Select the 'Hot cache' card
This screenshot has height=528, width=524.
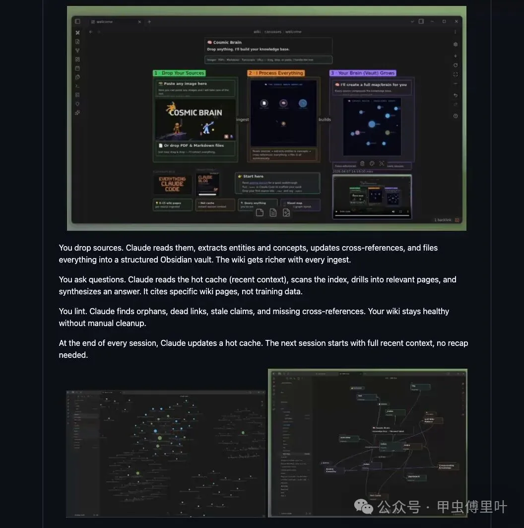(x=215, y=205)
